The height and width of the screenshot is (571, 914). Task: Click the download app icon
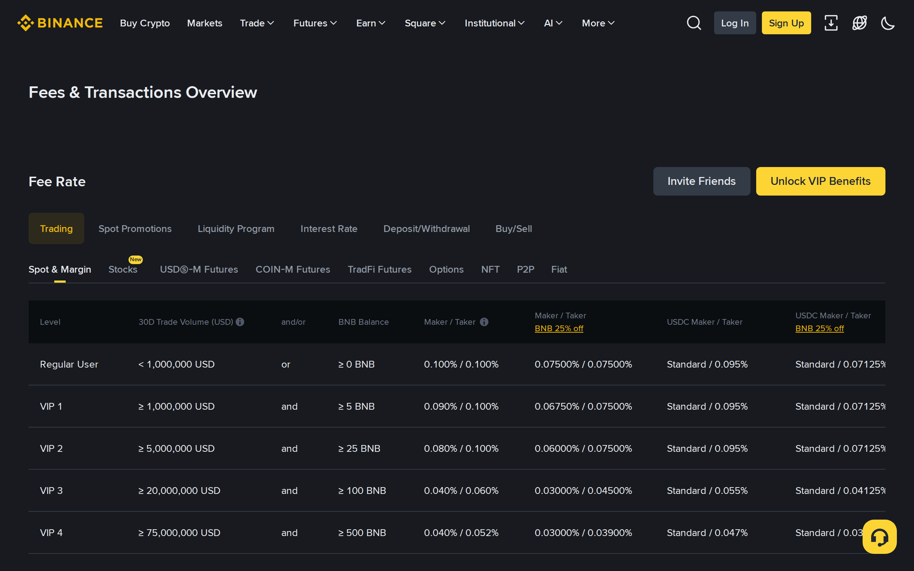coord(831,23)
